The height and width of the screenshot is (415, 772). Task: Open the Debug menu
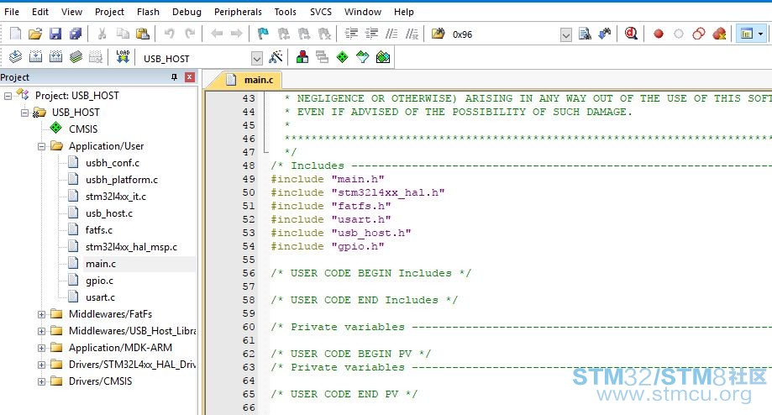186,12
